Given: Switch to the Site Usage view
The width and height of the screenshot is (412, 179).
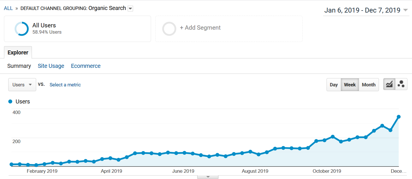Looking at the screenshot, I should coord(51,66).
